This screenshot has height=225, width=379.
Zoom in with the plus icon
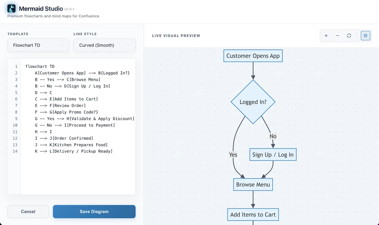326,36
